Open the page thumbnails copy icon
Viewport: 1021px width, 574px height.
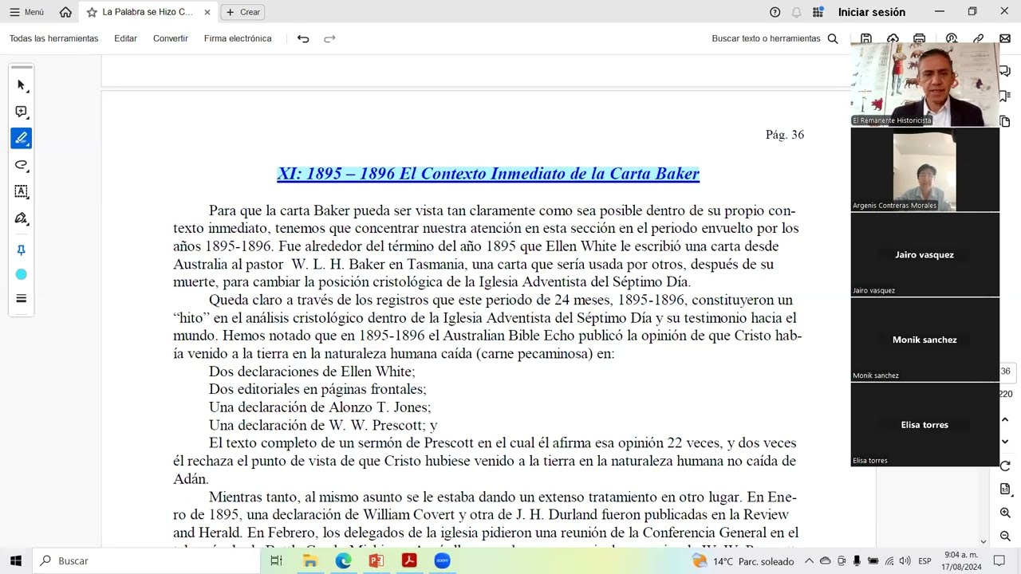click(x=1005, y=122)
